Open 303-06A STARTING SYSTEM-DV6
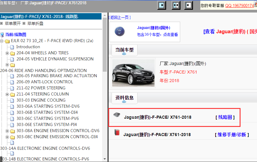The width and height of the screenshot is (257, 162). tap(48, 106)
